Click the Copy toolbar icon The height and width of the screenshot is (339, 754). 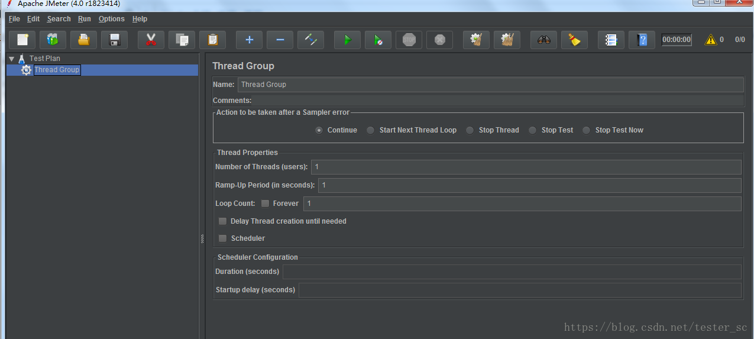[182, 40]
